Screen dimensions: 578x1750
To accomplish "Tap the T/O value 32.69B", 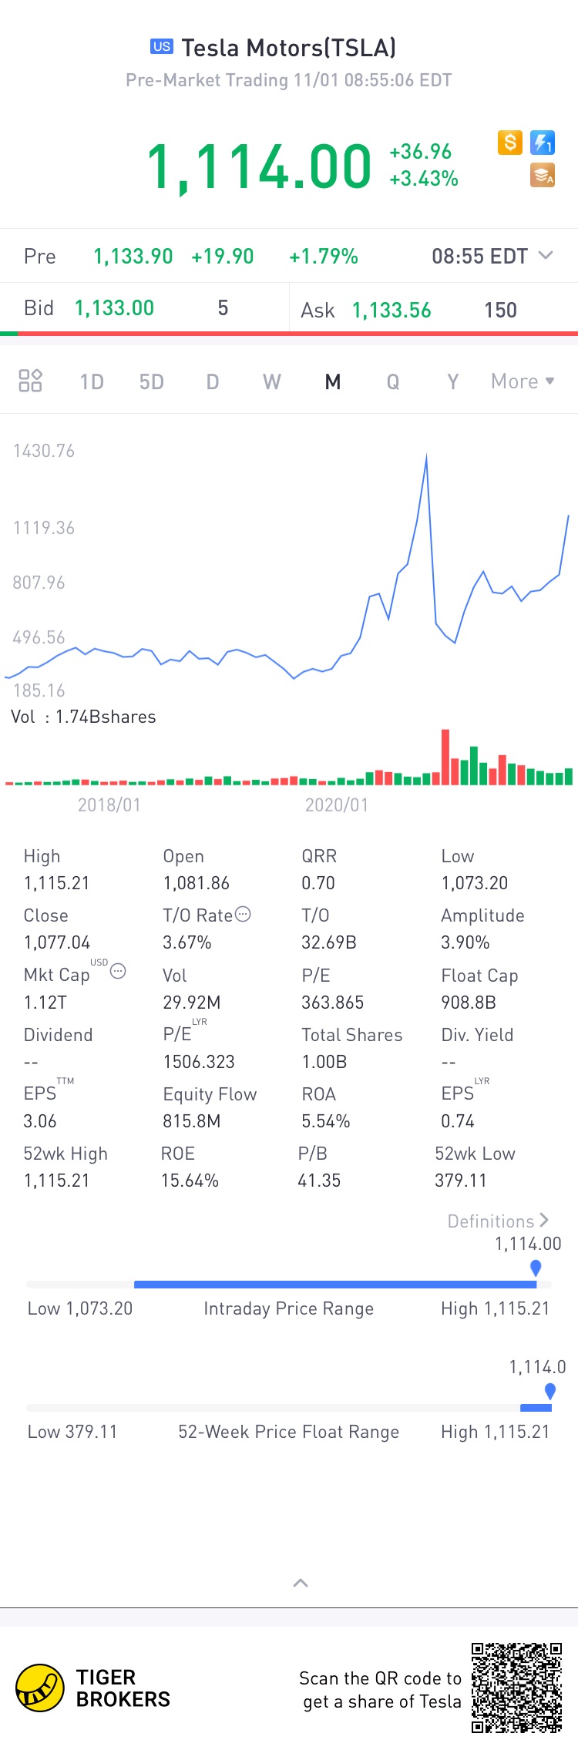I will (329, 942).
